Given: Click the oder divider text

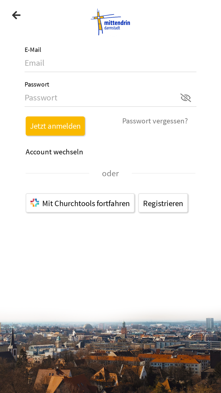Looking at the screenshot, I should click(110, 173).
